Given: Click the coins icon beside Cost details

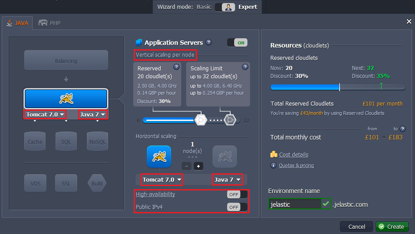Looking at the screenshot, I should coord(274,154).
